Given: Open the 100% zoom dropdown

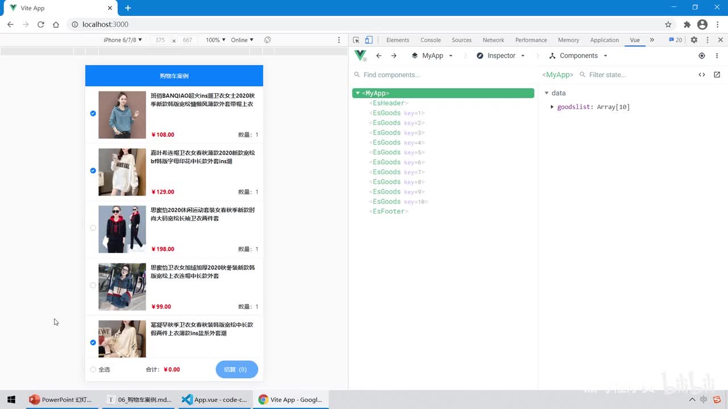Looking at the screenshot, I should [216, 40].
